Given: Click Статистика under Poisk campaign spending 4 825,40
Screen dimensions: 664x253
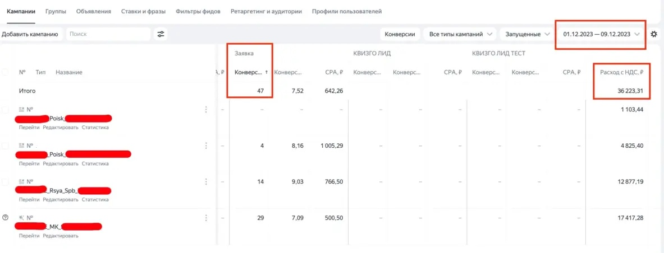Looking at the screenshot, I should (x=95, y=163).
